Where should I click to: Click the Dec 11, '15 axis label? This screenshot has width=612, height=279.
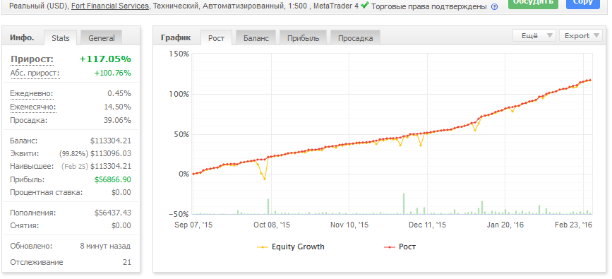427,225
